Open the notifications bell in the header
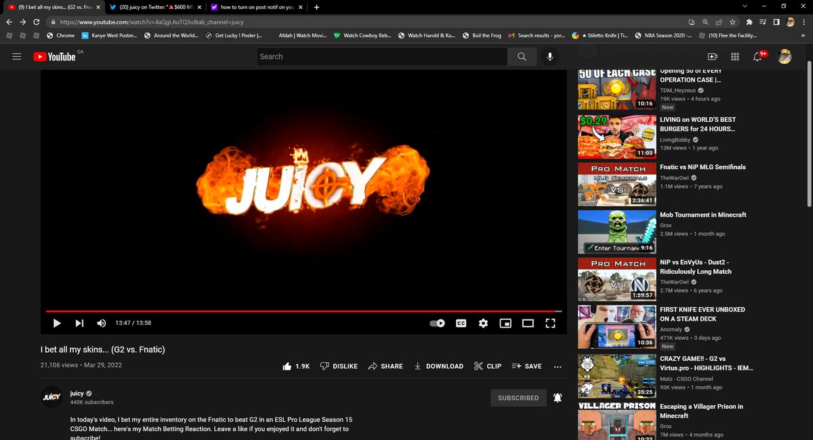This screenshot has height=440, width=813. (x=757, y=57)
